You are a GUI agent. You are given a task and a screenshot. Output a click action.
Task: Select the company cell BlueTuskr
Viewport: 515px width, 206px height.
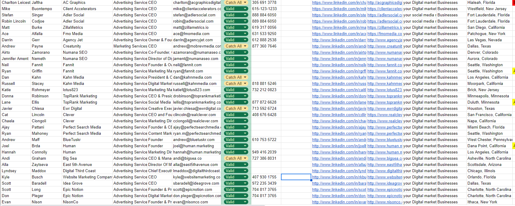coord(87,140)
